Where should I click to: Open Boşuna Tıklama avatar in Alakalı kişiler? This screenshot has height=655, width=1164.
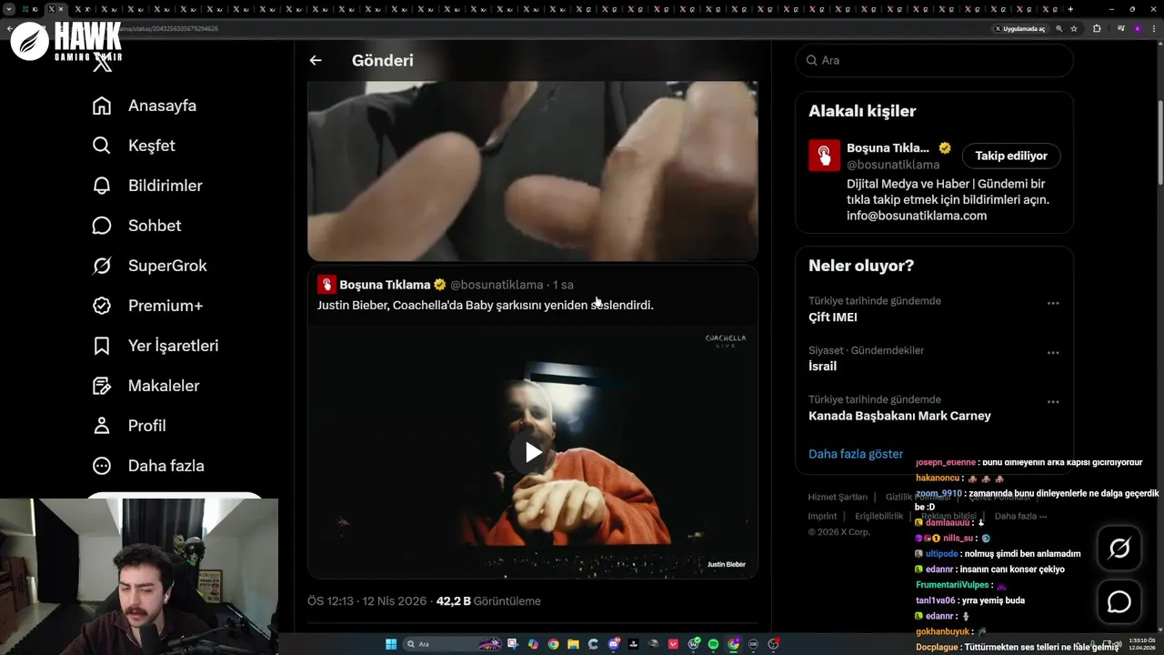point(824,156)
